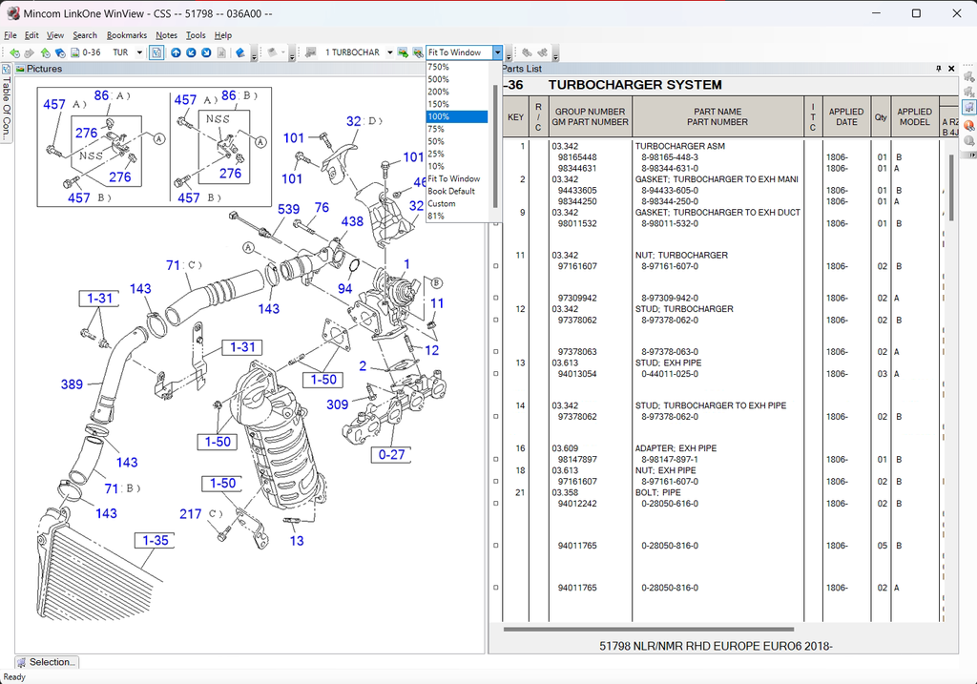Image resolution: width=977 pixels, height=684 pixels.
Task: Select 200% zoom from the list
Action: pos(439,92)
